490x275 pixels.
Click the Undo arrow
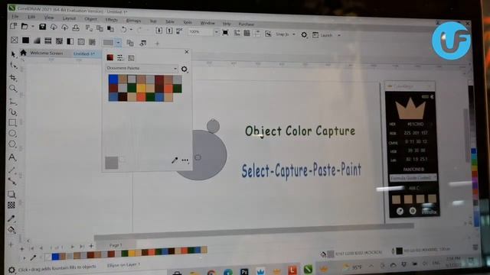click(x=124, y=29)
